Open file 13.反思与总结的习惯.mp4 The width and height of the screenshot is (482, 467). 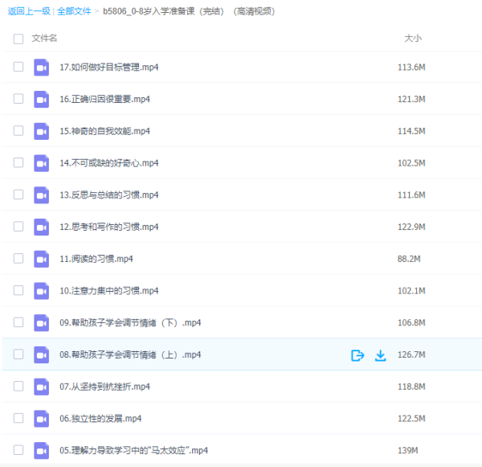tap(109, 195)
